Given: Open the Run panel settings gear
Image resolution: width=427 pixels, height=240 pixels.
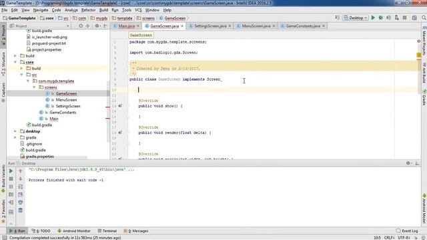Looking at the screenshot, I should click(x=408, y=163).
